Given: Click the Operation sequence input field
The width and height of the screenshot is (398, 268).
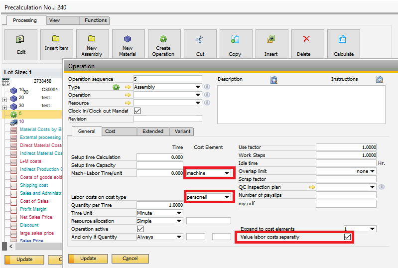Looking at the screenshot, I should 168,79.
